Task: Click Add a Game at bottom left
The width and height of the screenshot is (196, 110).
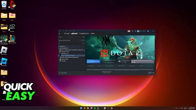Action: pos(63,73)
